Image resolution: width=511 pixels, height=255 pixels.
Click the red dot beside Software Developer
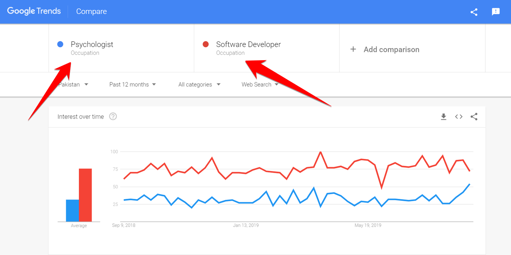coord(206,44)
